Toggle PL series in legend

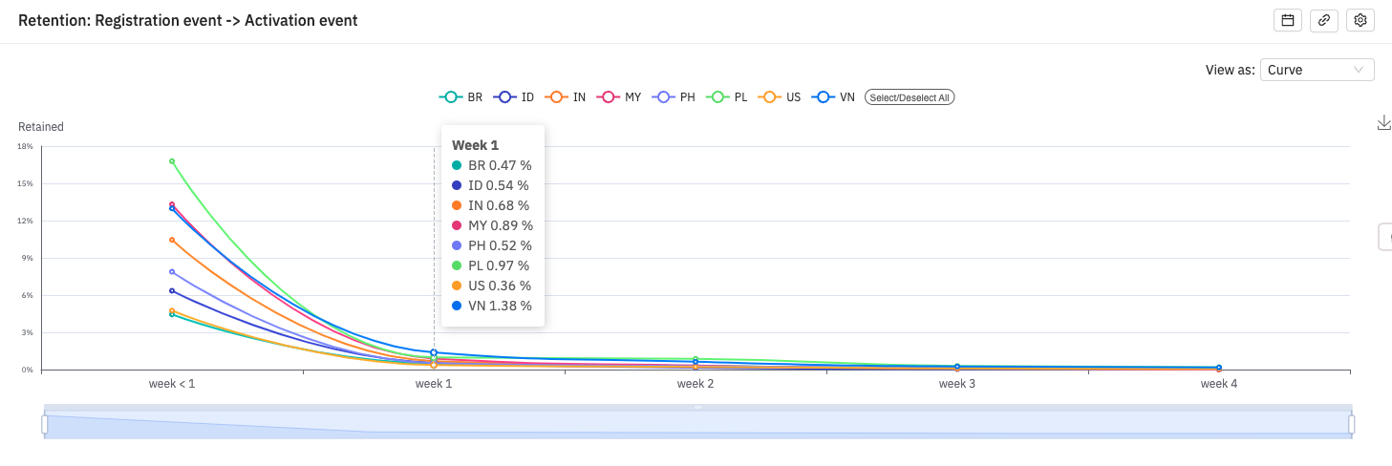(726, 97)
